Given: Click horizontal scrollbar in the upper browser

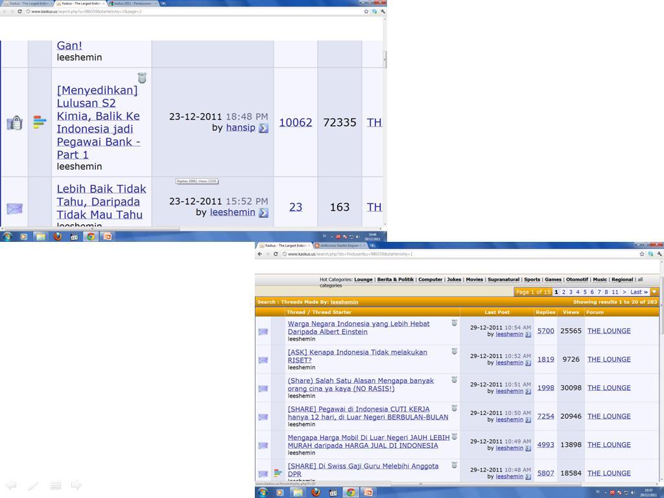Looking at the screenshot, I should tap(91, 229).
